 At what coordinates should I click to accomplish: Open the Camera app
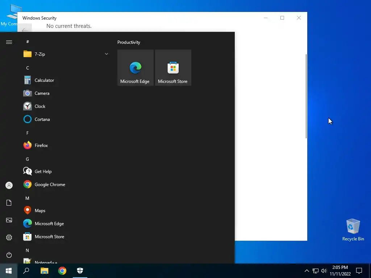tap(66, 93)
